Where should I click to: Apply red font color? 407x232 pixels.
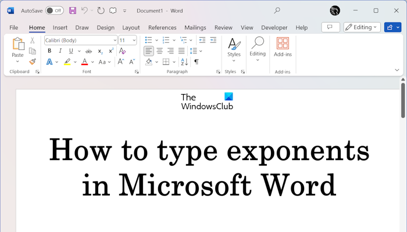click(x=85, y=62)
